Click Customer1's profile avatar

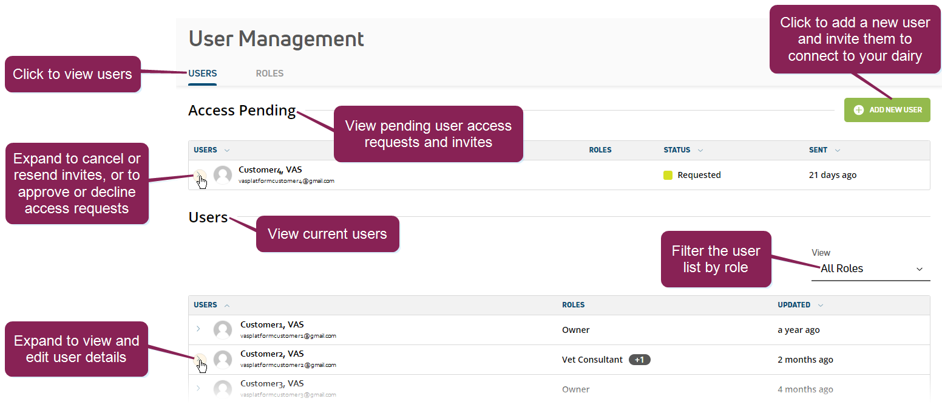tap(222, 329)
